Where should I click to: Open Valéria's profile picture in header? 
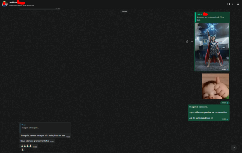tap(5, 4)
